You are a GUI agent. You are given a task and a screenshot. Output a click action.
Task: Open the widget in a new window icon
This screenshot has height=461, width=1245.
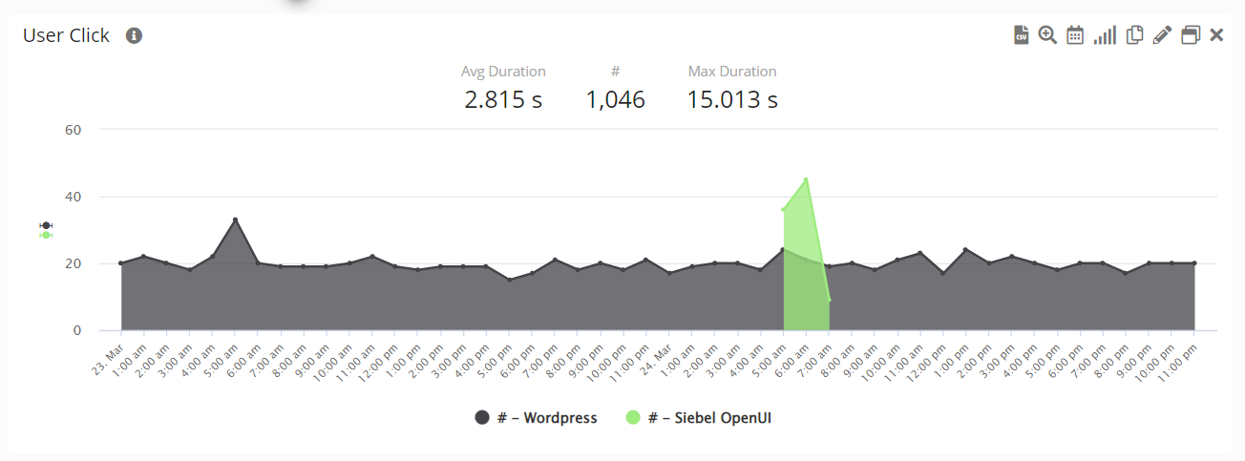[1191, 35]
